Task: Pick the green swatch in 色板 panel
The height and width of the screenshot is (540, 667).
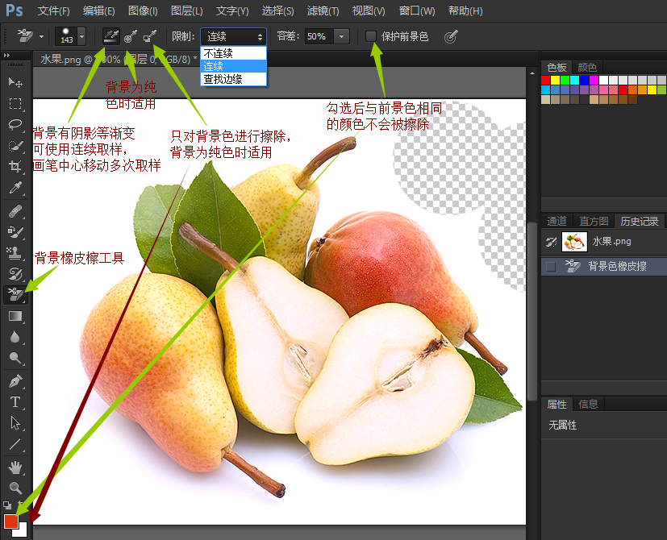Action: point(565,80)
